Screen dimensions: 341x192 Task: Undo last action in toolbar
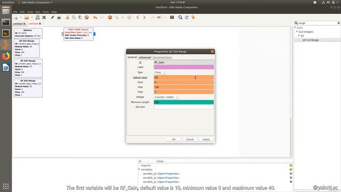tap(95, 18)
